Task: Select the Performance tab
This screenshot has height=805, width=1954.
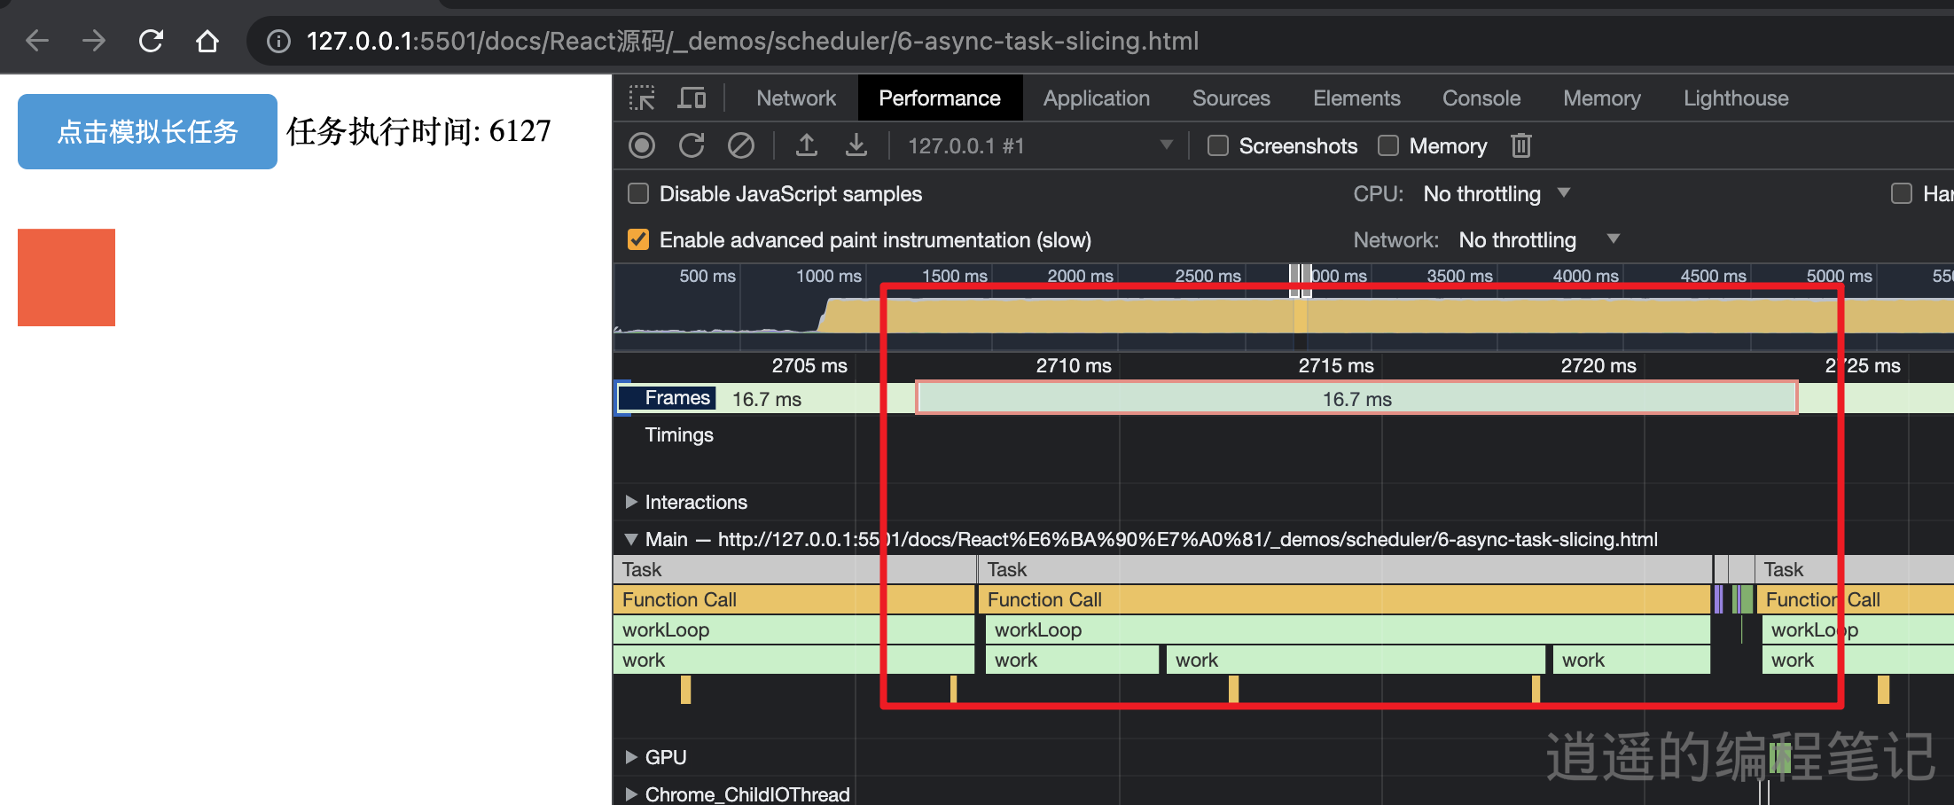Action: (940, 98)
